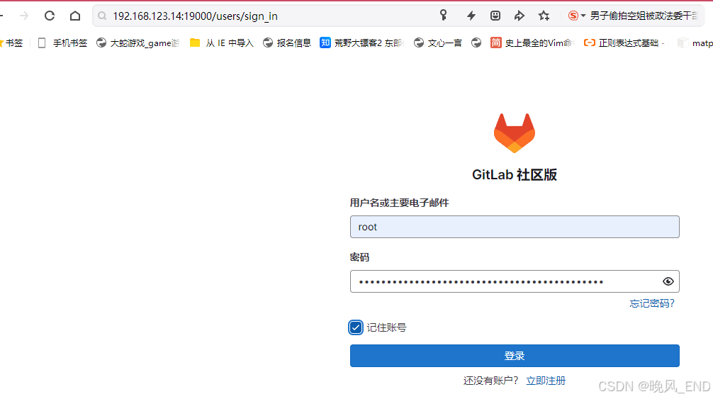Click the 还没有账户? text

tap(490, 381)
